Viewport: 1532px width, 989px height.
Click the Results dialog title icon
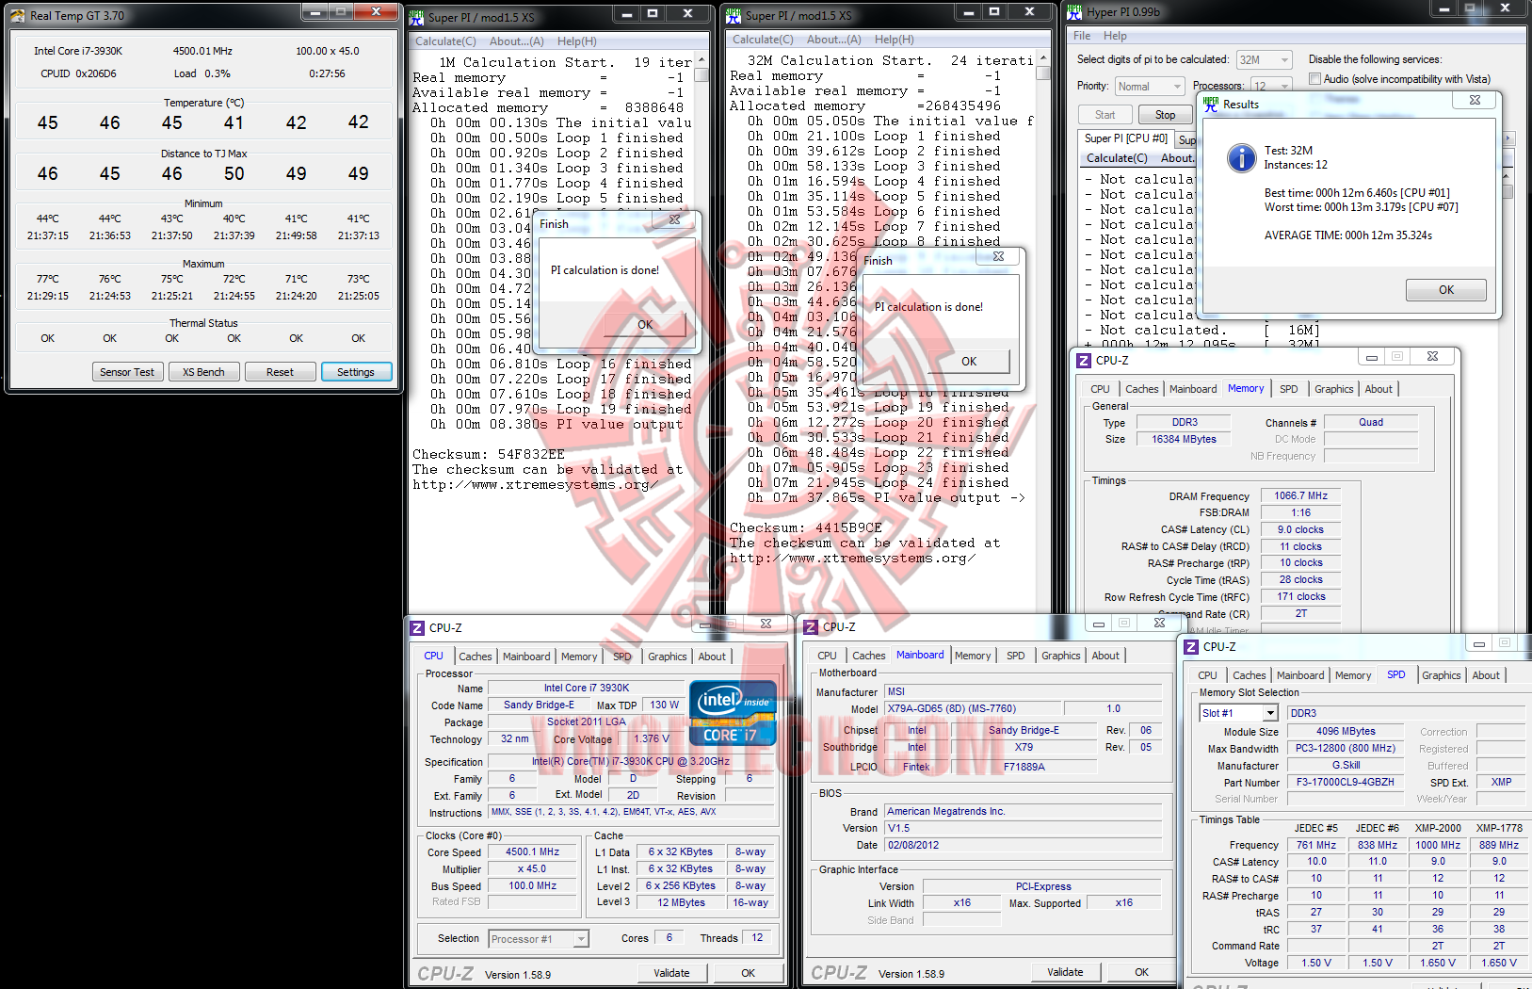click(x=1210, y=104)
